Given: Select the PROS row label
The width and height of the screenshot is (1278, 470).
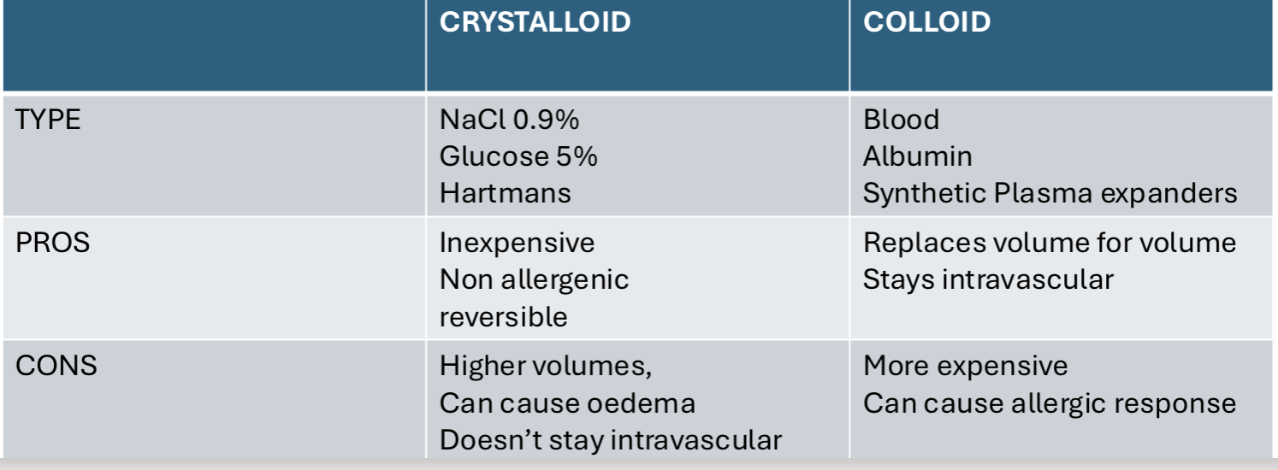Looking at the screenshot, I should (x=52, y=243).
